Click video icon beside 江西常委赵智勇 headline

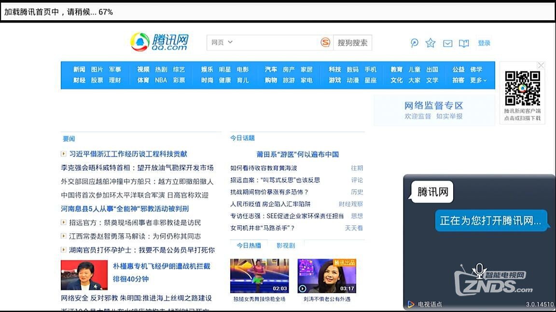point(64,236)
